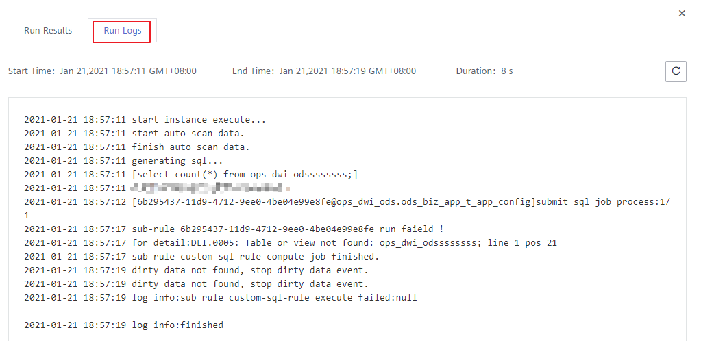This screenshot has width=701, height=341.
Task: Click the Start Time value
Action: coord(128,71)
